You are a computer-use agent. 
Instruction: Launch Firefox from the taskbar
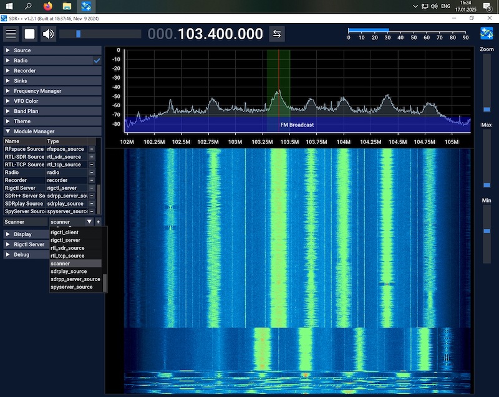point(48,6)
